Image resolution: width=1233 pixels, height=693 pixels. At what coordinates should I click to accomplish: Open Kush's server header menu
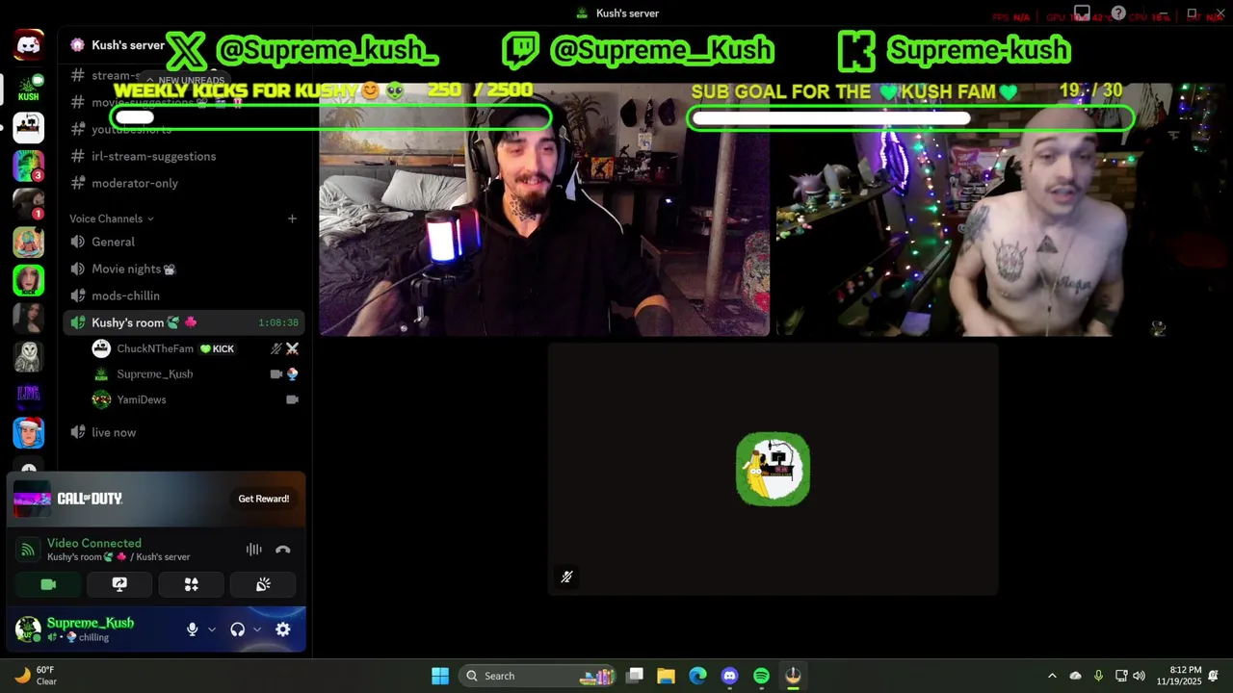(x=127, y=45)
